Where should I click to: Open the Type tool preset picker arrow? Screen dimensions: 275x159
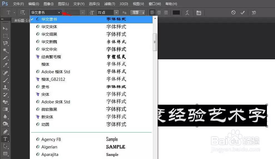point(14,13)
